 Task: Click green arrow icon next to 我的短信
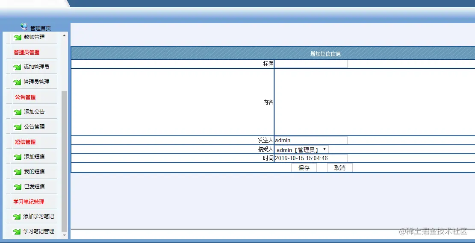[x=18, y=172]
